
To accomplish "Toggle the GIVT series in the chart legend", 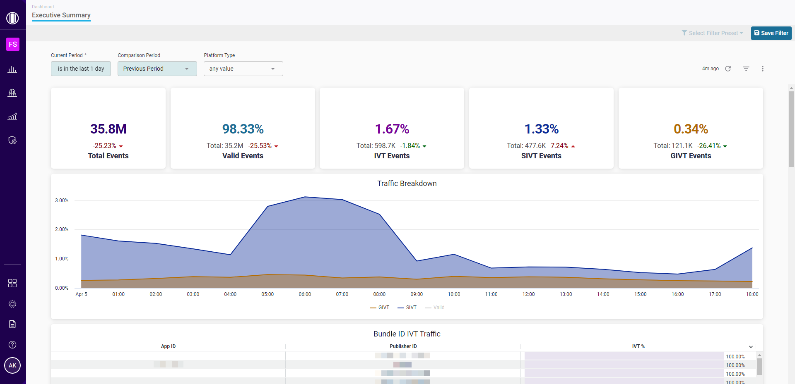I will [x=379, y=308].
